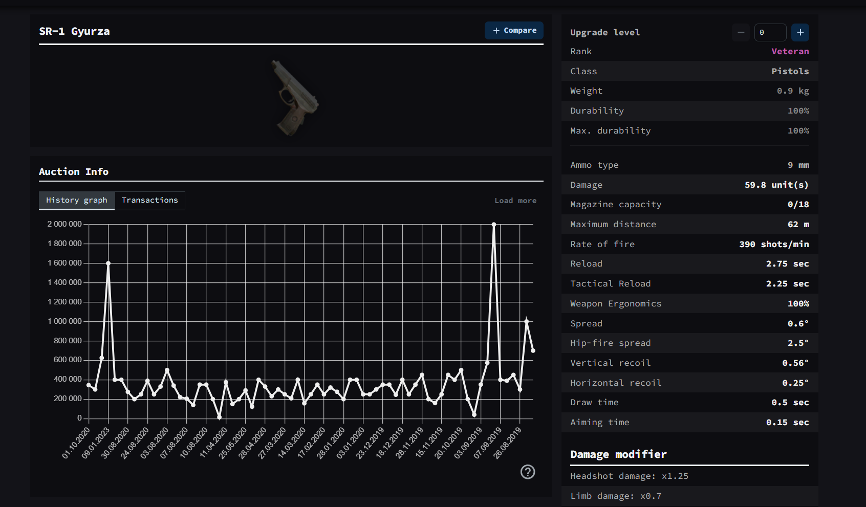Click the 0.6° spread value
Image resolution: width=866 pixels, height=507 pixels.
[798, 323]
